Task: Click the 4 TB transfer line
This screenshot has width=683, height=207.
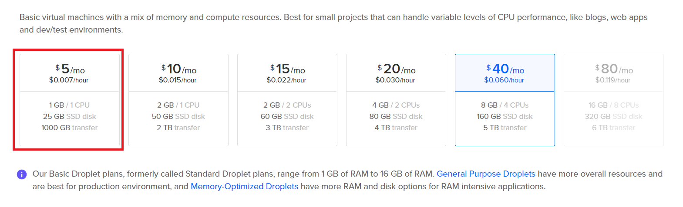Action: pos(396,128)
